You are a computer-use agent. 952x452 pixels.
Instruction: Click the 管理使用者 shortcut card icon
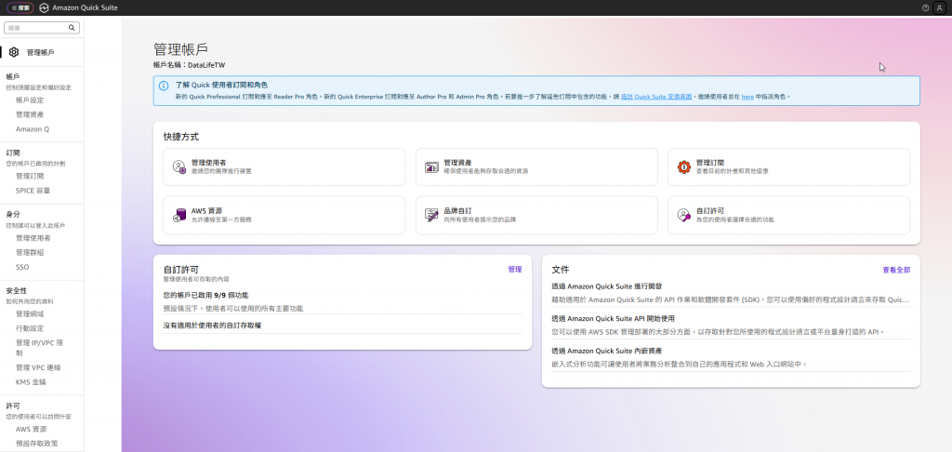click(179, 167)
